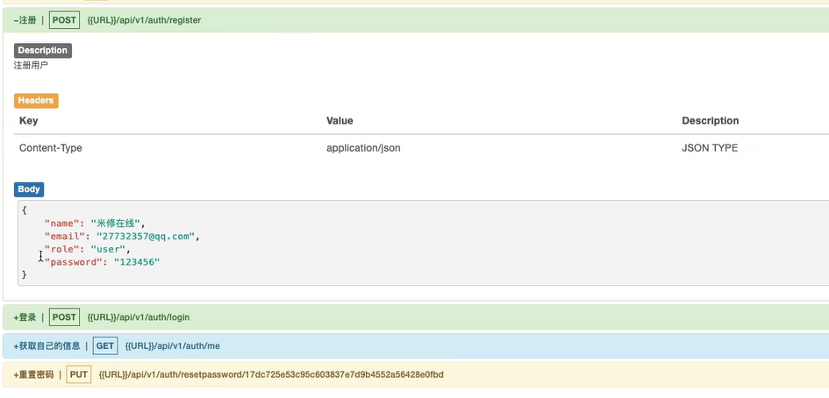Image resolution: width=829 pixels, height=398 pixels.
Task: Select the orange Headers label badge
Action: click(36, 101)
